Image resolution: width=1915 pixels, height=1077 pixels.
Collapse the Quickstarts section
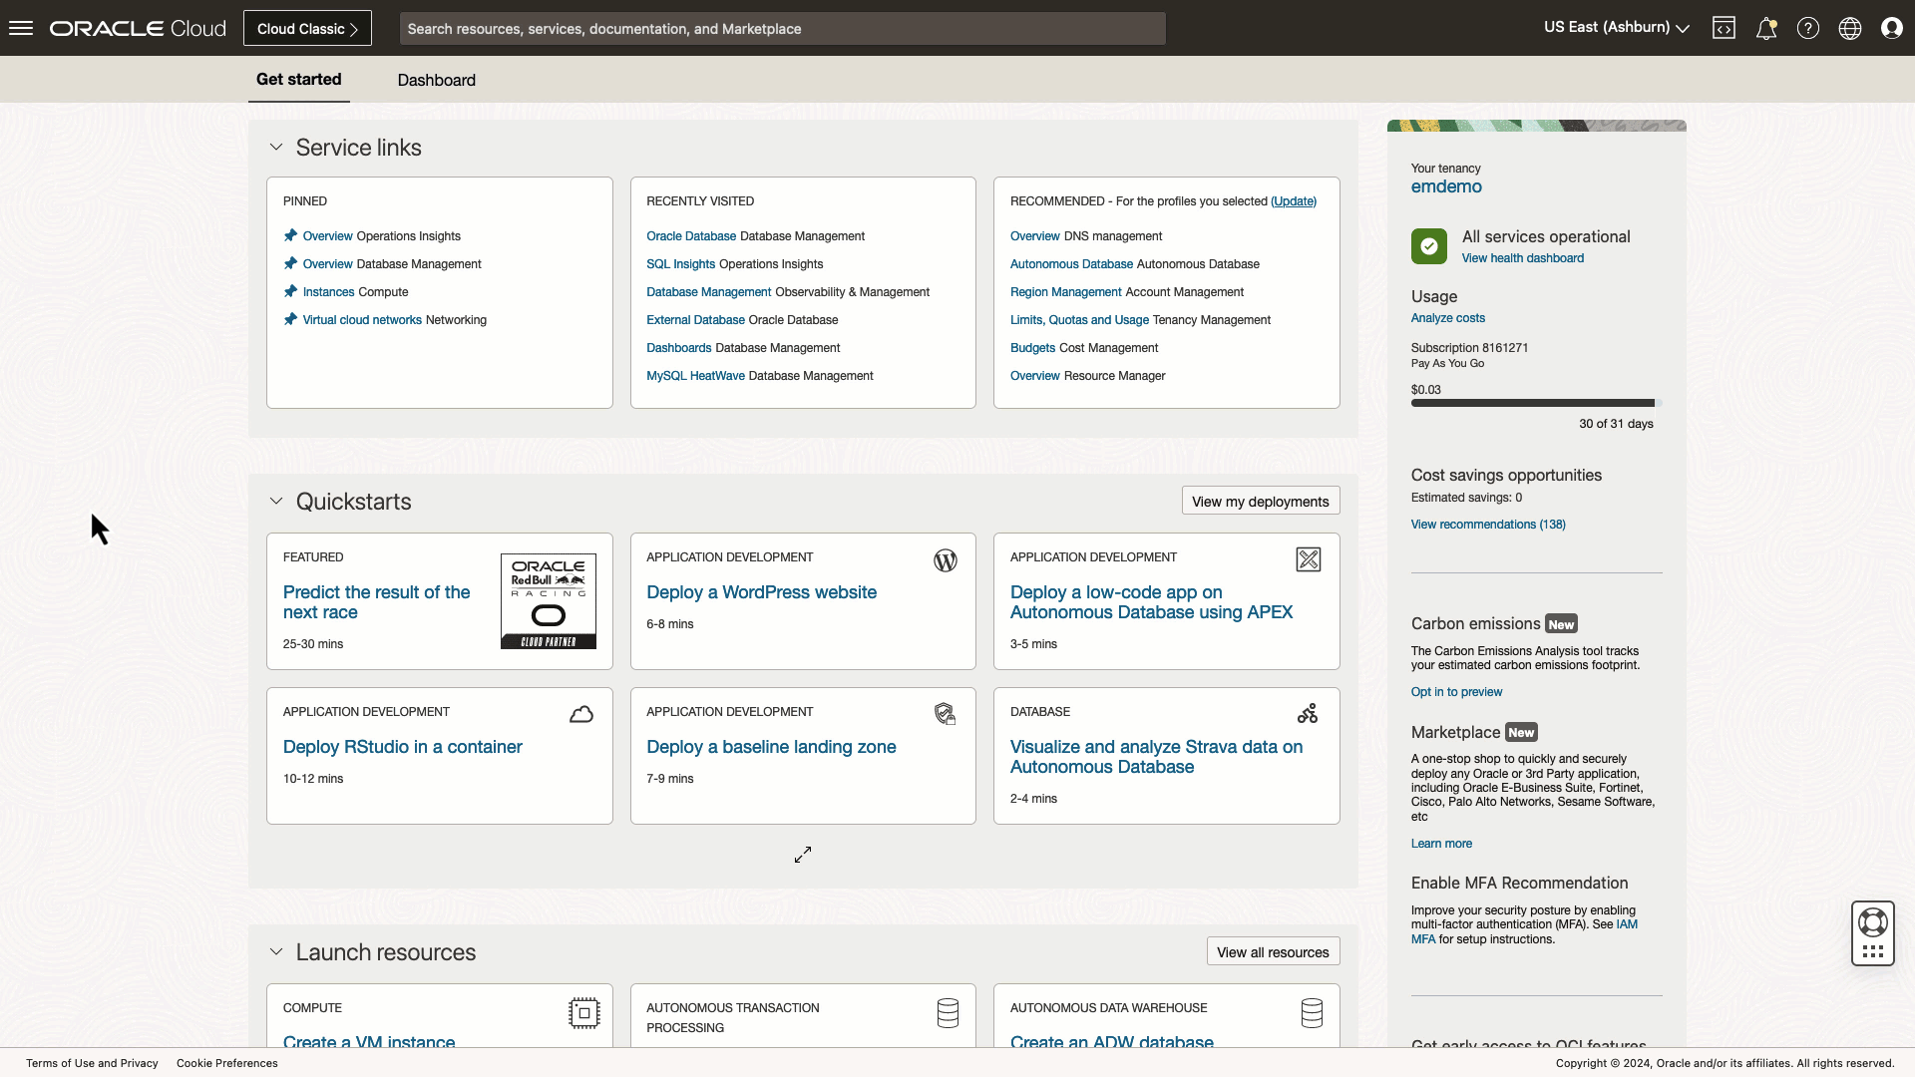click(x=276, y=501)
